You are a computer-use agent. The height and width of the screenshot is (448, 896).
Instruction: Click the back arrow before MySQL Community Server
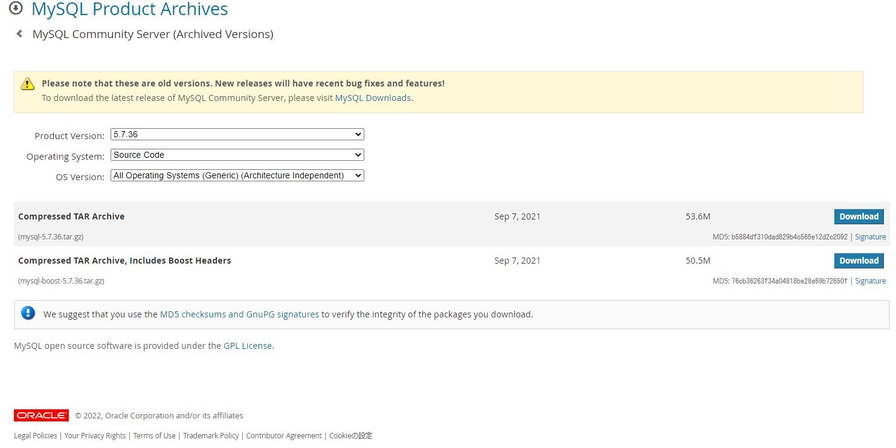[x=19, y=34]
